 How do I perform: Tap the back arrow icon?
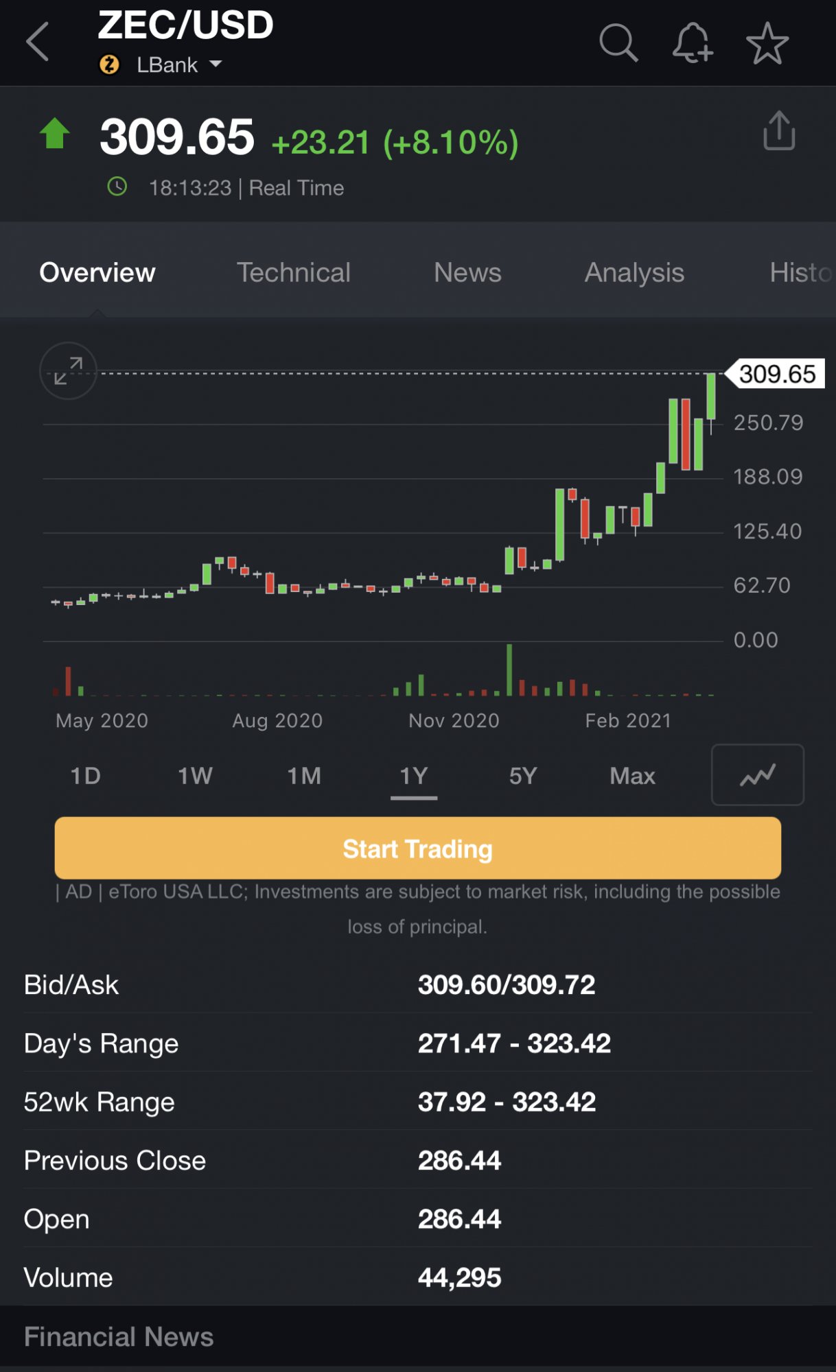[38, 43]
